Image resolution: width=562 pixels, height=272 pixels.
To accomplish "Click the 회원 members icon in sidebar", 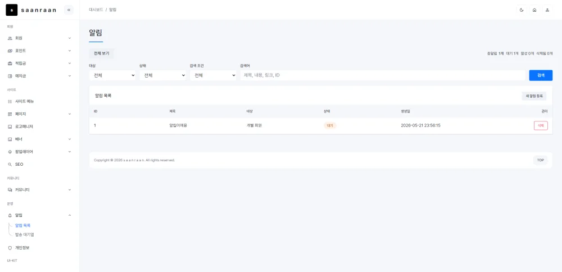I will (x=10, y=38).
